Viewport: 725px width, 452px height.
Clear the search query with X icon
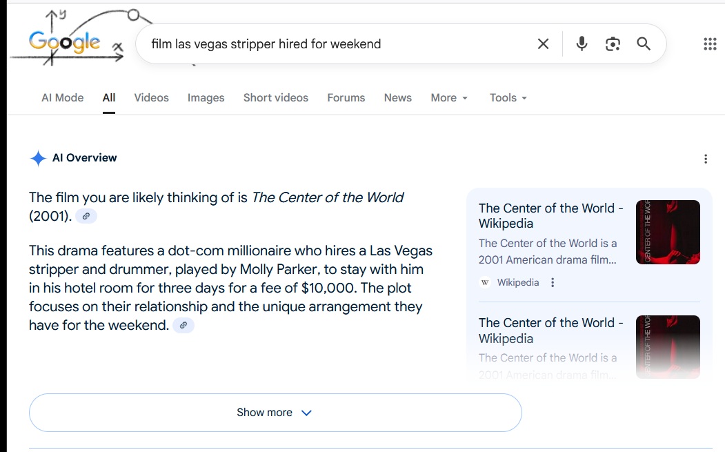543,44
